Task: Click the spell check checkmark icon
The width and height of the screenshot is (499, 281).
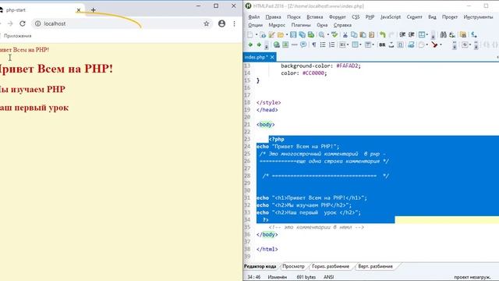Action: (x=334, y=34)
